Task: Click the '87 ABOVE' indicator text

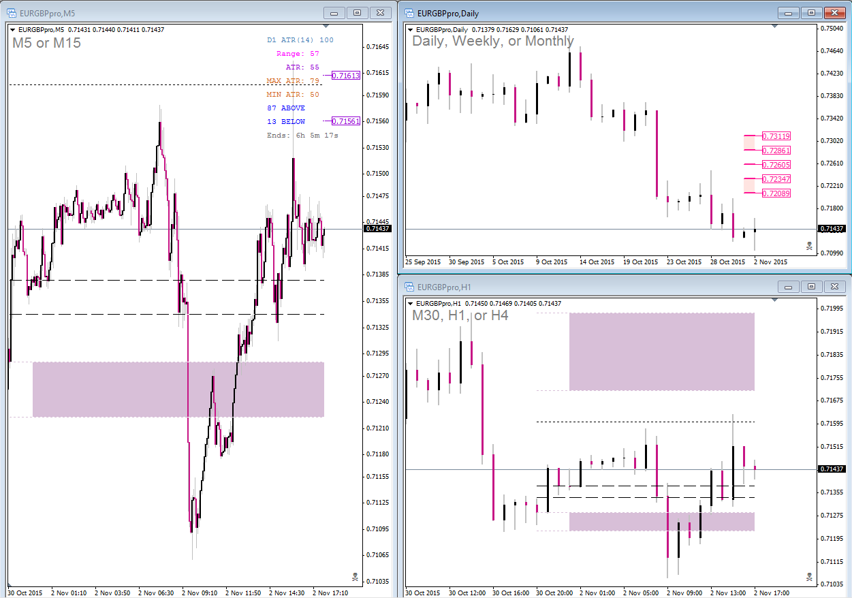Action: coord(286,108)
